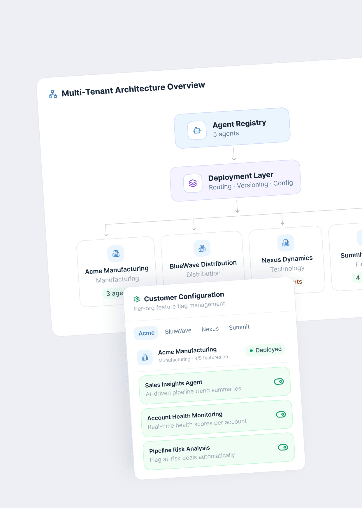
Task: Turn off Account Health Monitoring toggle
Action: point(281,415)
